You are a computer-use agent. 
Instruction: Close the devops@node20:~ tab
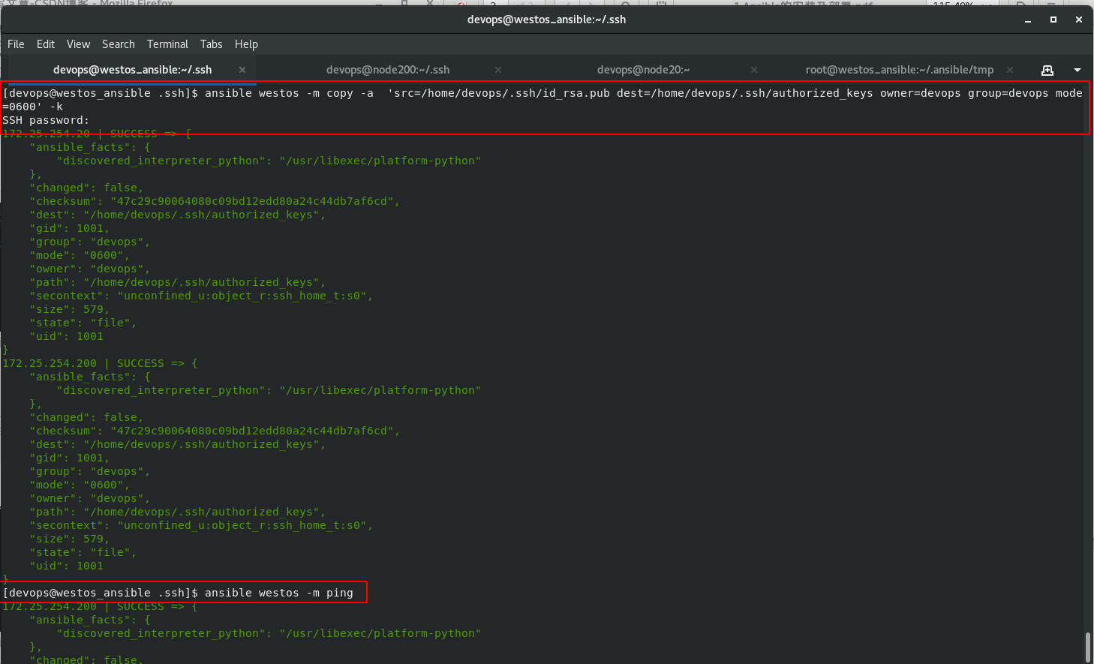pos(754,70)
